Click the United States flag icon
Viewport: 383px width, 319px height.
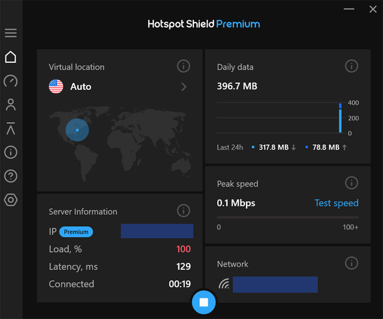click(56, 86)
